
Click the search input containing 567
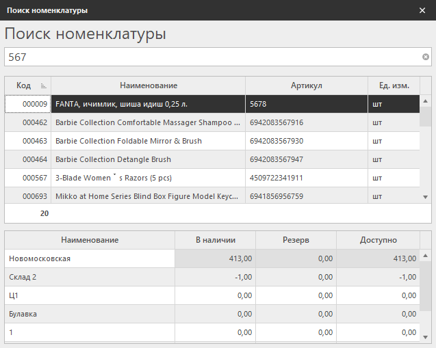212,57
